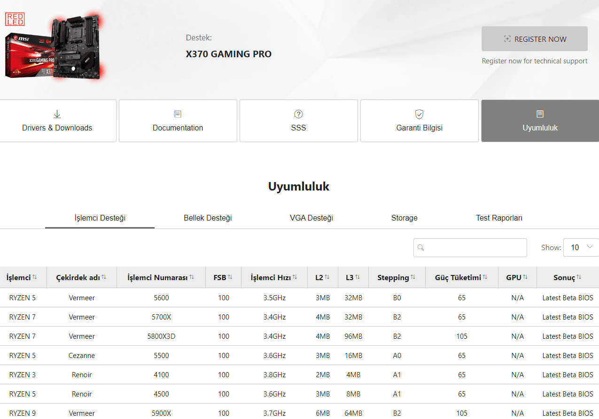The image size is (599, 419).
Task: Click the Uyumluluk list icon
Action: (540, 114)
